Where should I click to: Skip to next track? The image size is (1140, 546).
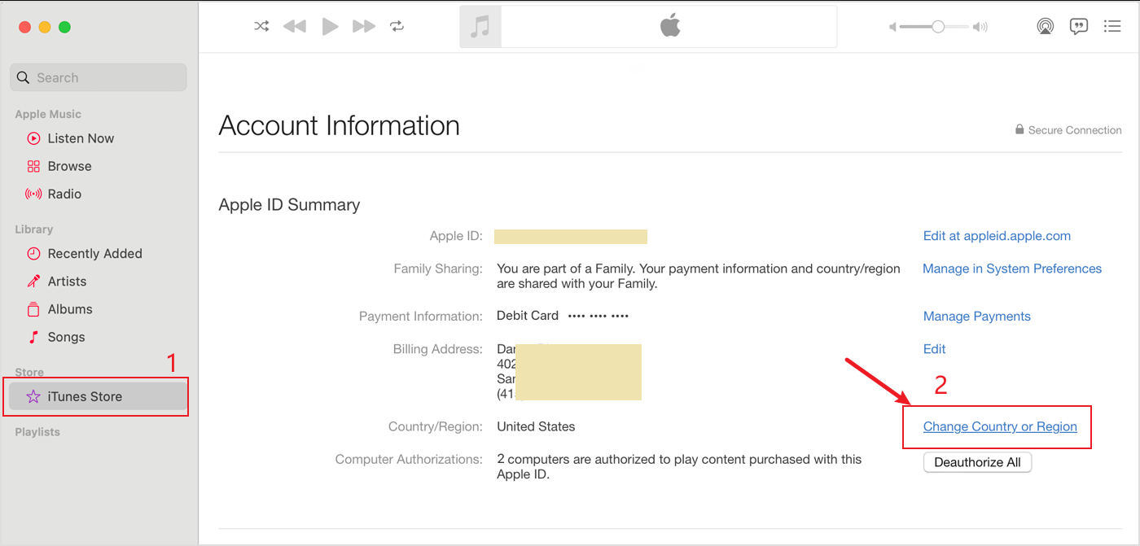(x=363, y=26)
